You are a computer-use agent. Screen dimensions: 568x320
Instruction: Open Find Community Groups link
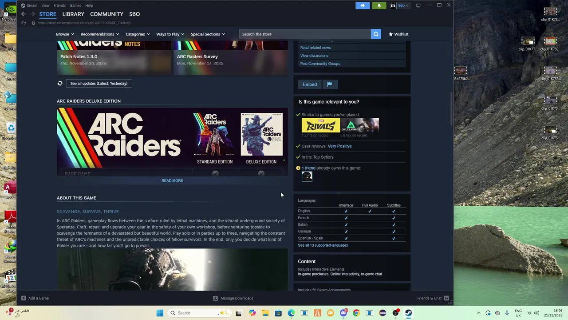pyautogui.click(x=320, y=64)
